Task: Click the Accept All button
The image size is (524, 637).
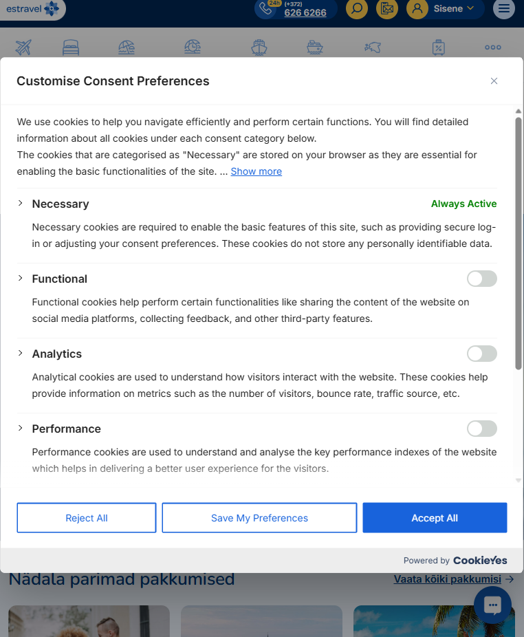Action: tap(435, 517)
